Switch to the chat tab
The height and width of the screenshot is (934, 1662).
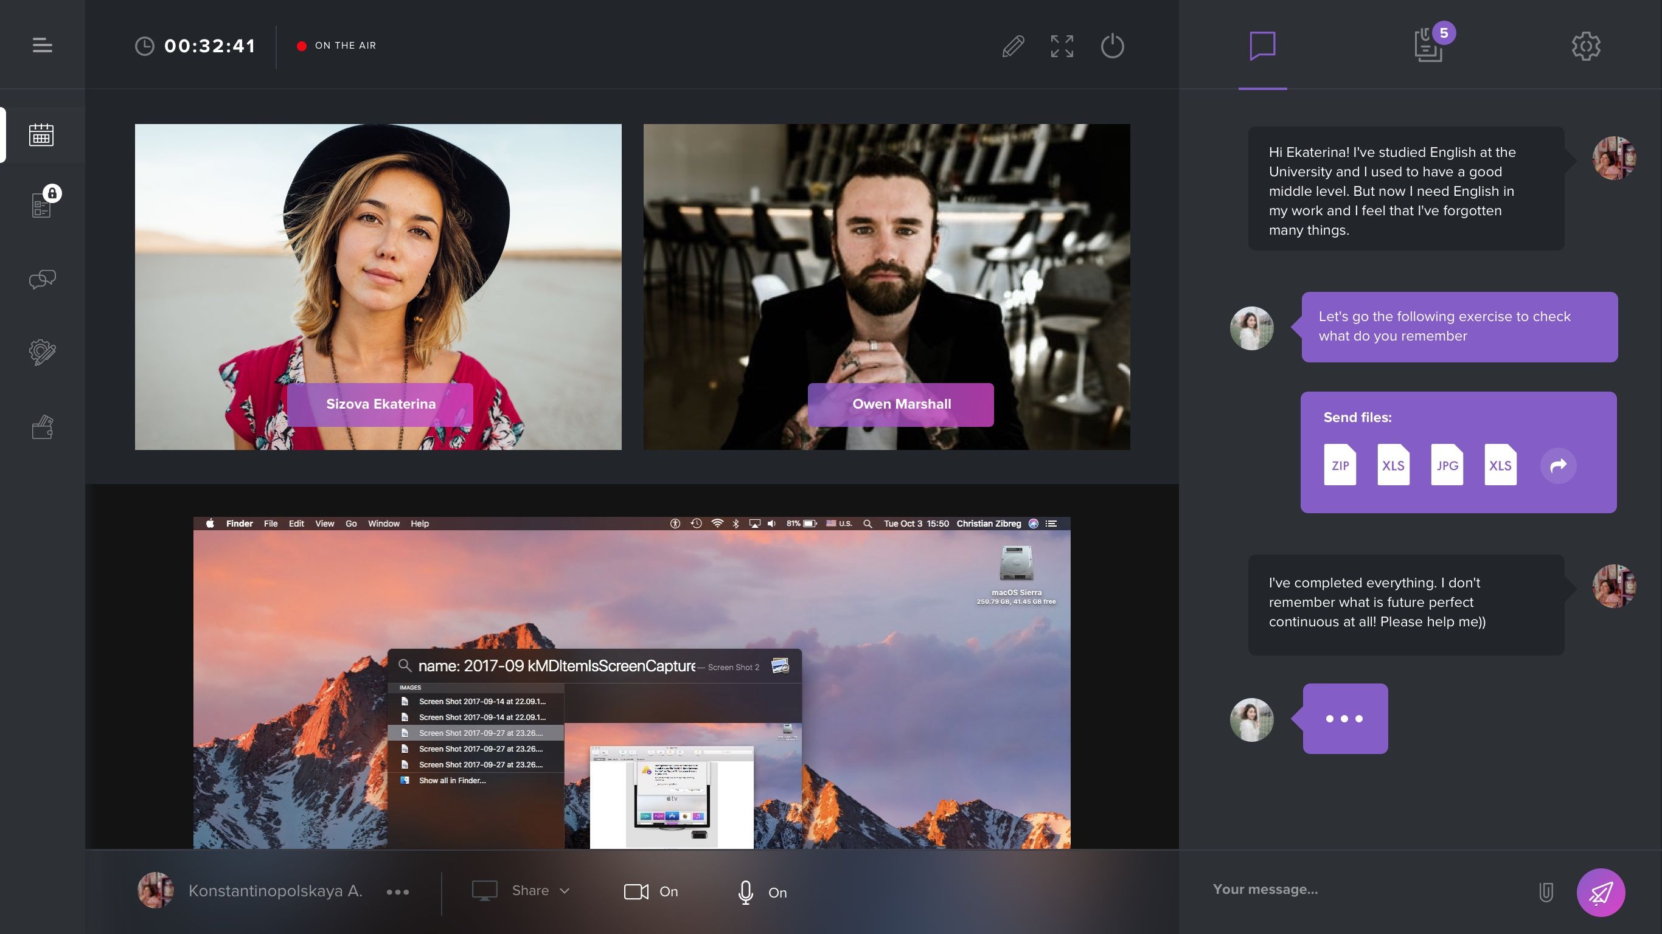pyautogui.click(x=1263, y=46)
